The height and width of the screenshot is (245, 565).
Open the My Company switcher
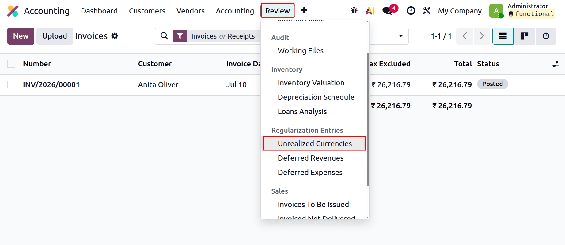tap(460, 11)
